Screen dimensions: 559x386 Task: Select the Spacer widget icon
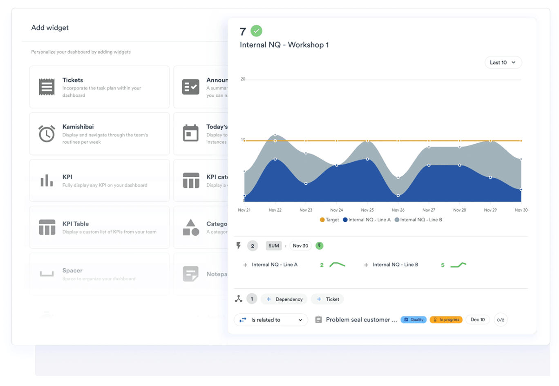pyautogui.click(x=47, y=274)
